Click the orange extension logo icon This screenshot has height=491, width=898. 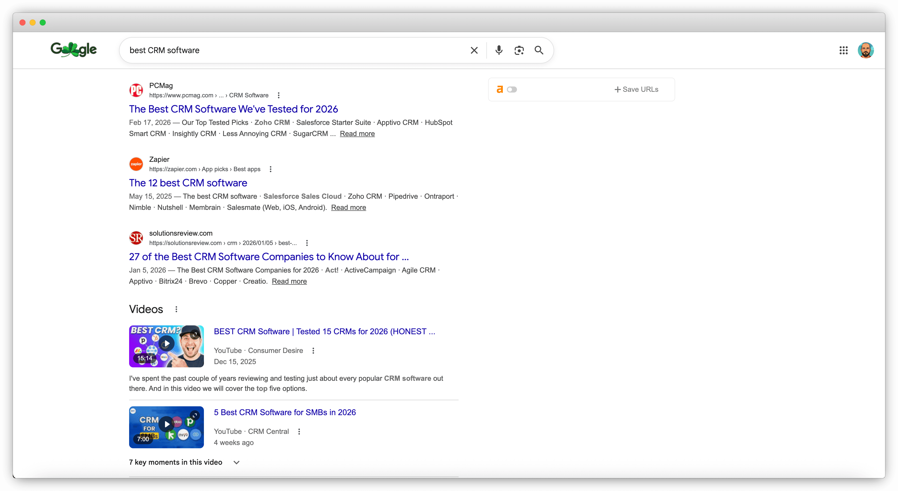(x=500, y=89)
